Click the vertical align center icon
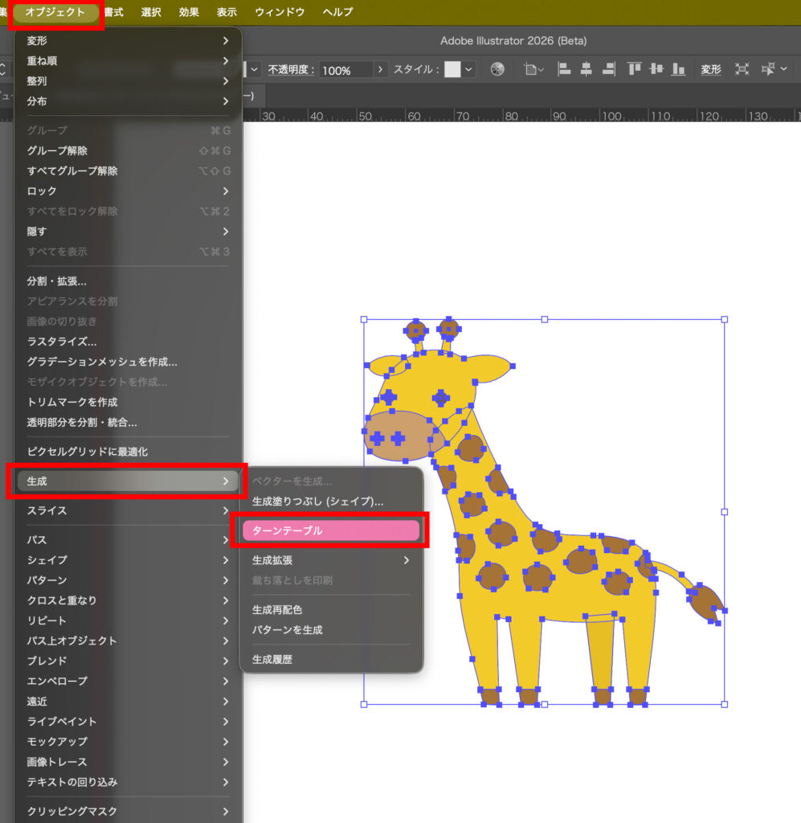This screenshot has height=823, width=801. (656, 70)
